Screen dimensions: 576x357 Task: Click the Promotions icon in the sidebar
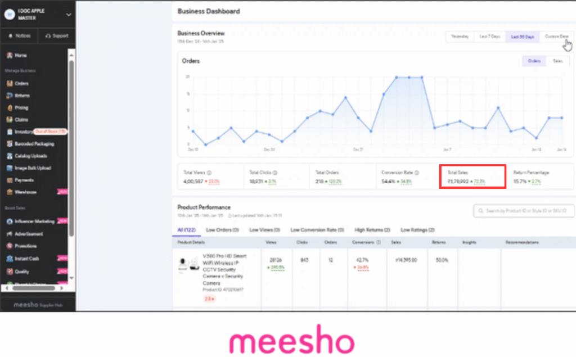tap(10, 246)
